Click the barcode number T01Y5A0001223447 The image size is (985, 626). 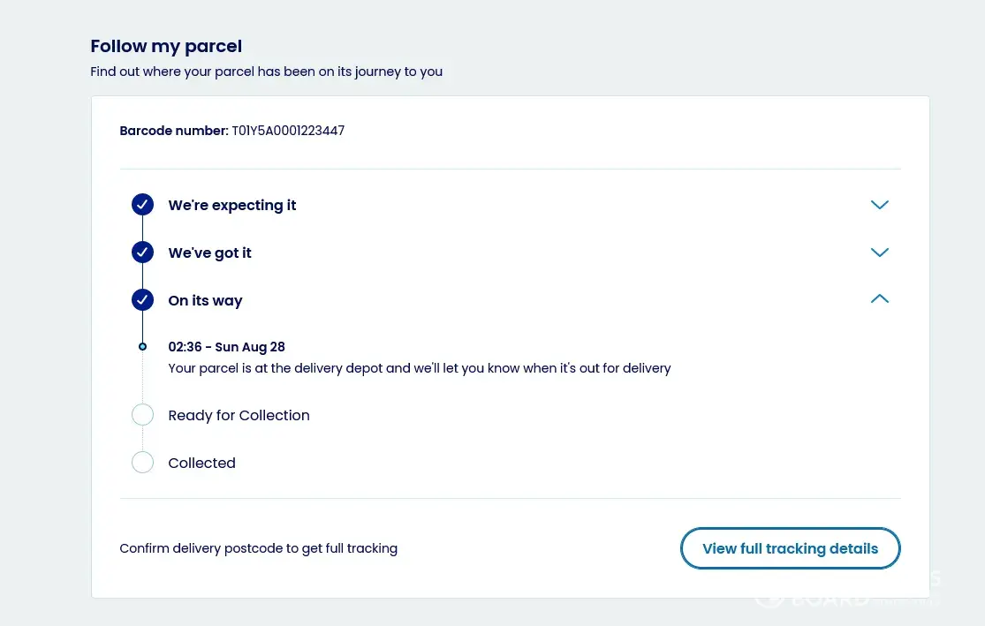pos(288,131)
